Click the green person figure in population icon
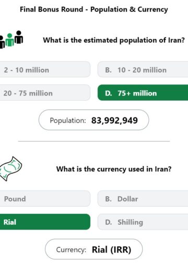 point(10,40)
